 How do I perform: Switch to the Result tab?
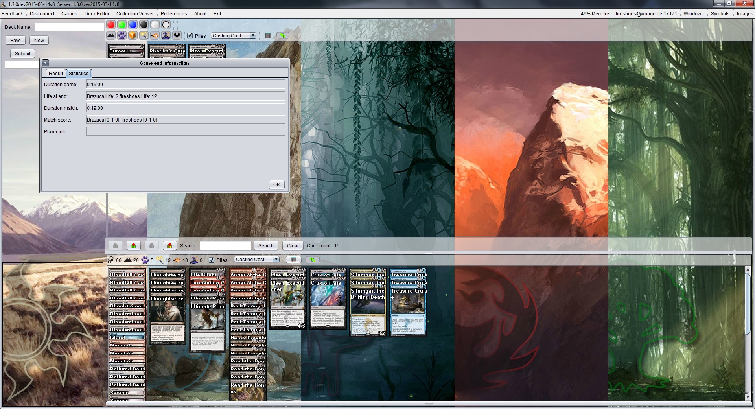[x=56, y=74]
